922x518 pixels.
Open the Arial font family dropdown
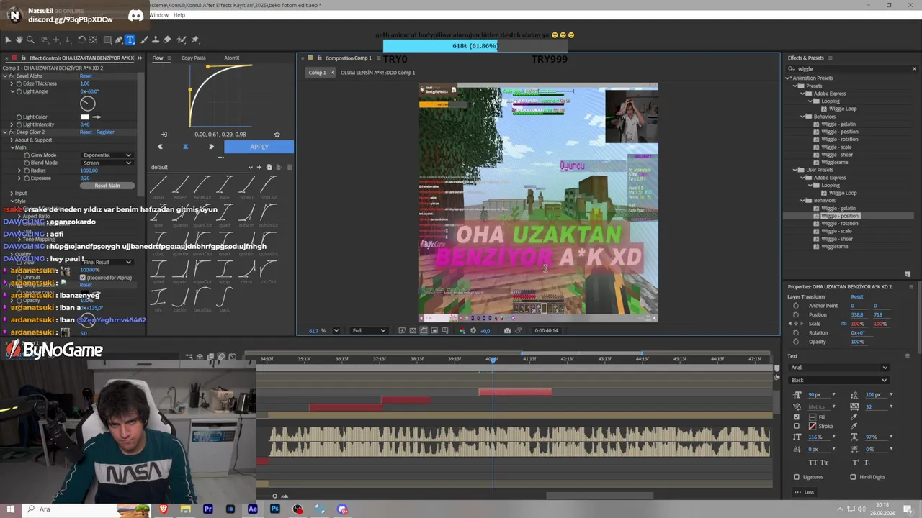pos(839,368)
